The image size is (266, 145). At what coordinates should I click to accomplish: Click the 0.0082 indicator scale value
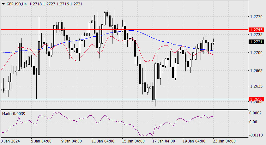coord(256,113)
